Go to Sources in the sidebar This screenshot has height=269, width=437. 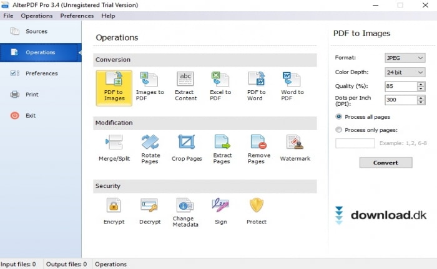pyautogui.click(x=36, y=31)
